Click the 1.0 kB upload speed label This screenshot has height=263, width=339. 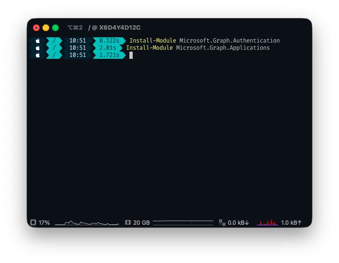click(291, 222)
